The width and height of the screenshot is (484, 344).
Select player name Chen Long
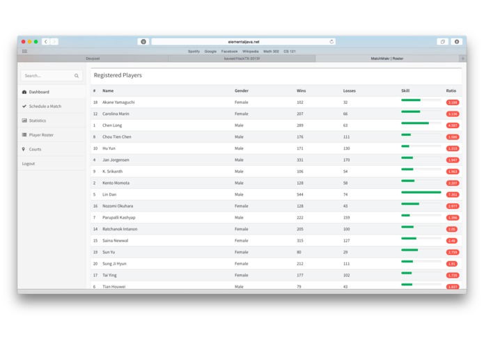coord(112,125)
